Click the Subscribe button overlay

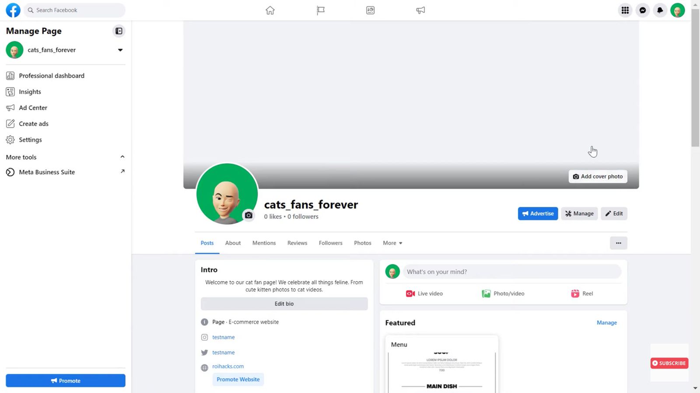click(x=669, y=363)
